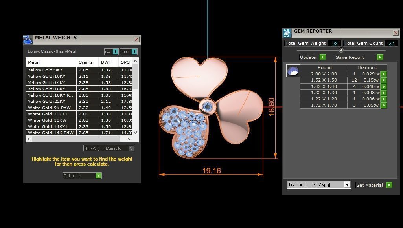The width and height of the screenshot is (403, 228).
Task: Click the metal table vertical scrollbar thumb
Action: point(135,77)
